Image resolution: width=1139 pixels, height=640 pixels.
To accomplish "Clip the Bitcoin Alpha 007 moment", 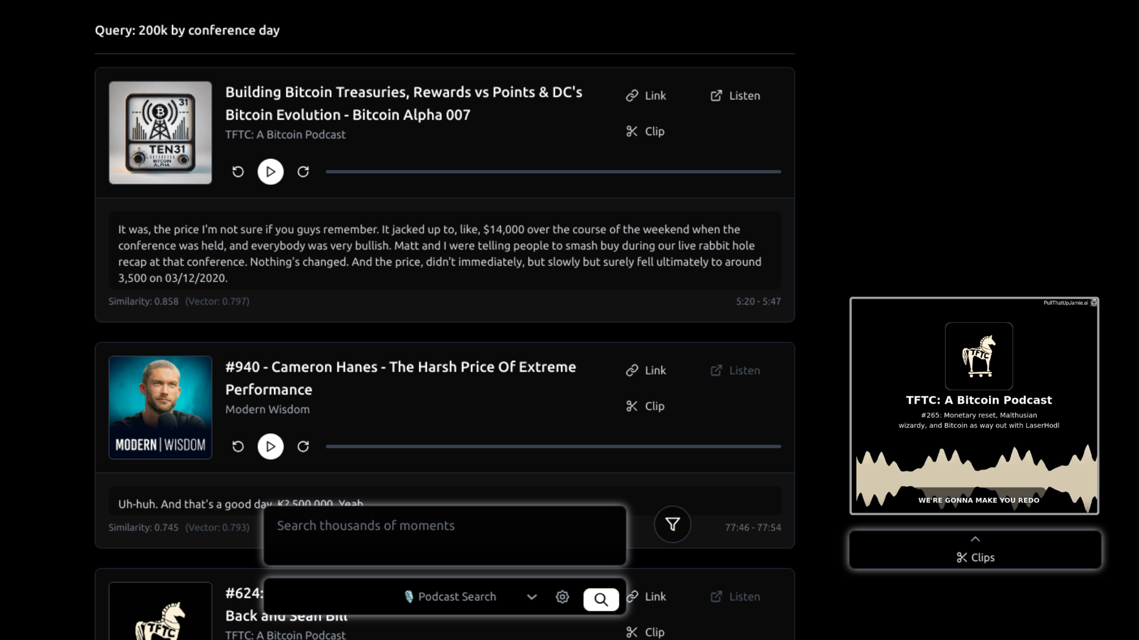I will (645, 132).
